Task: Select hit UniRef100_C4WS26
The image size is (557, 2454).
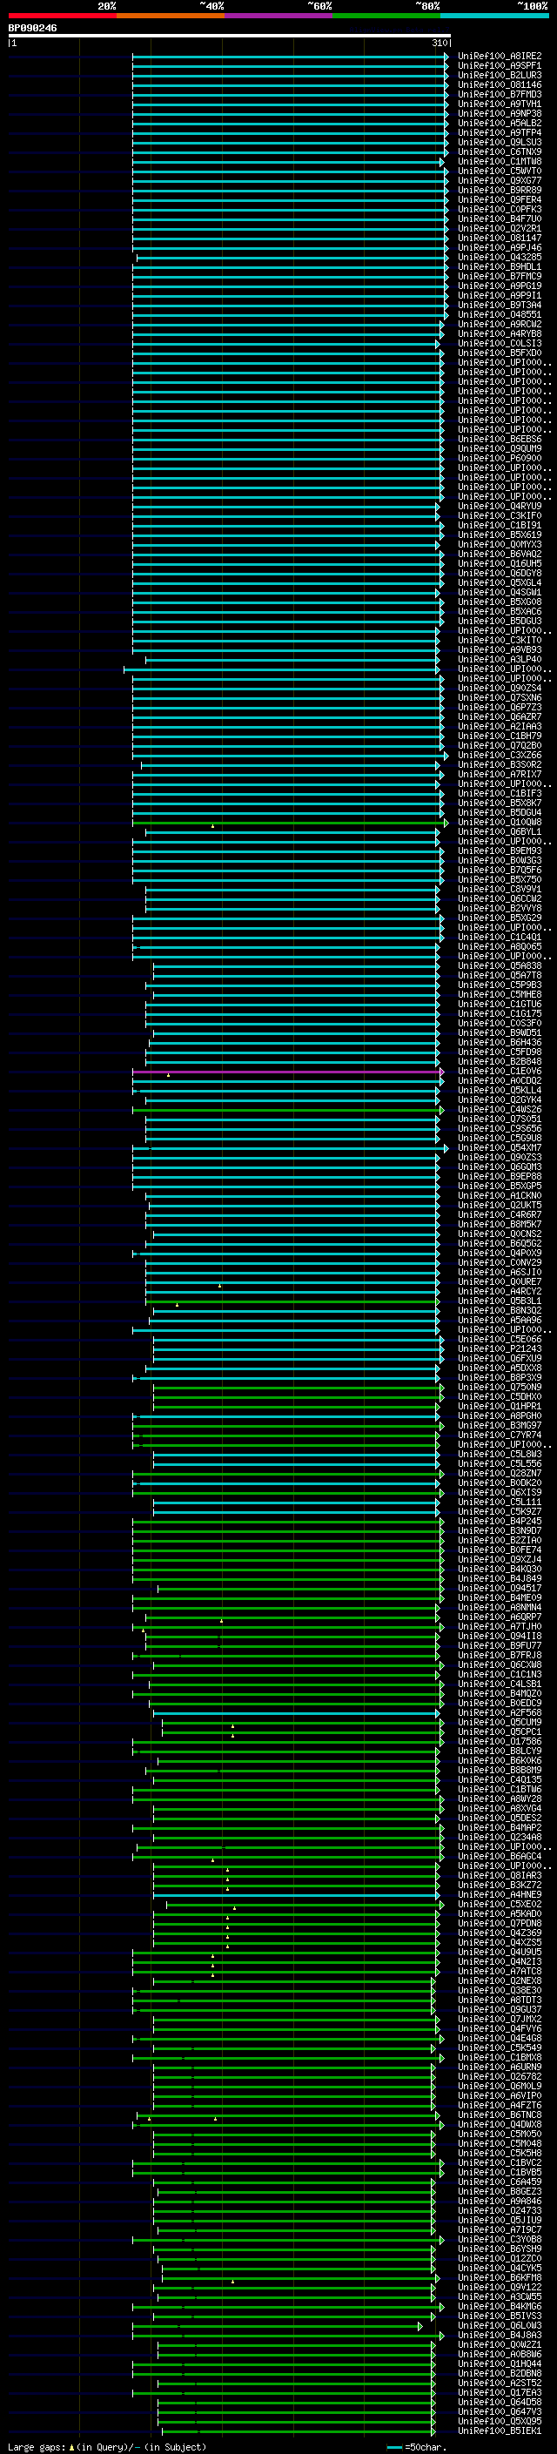Action: tap(500, 1110)
